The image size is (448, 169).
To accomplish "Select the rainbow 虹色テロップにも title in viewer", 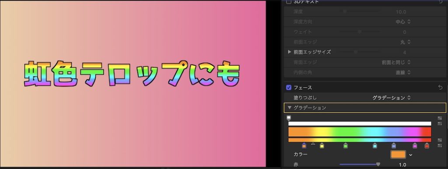I will tap(132, 73).
